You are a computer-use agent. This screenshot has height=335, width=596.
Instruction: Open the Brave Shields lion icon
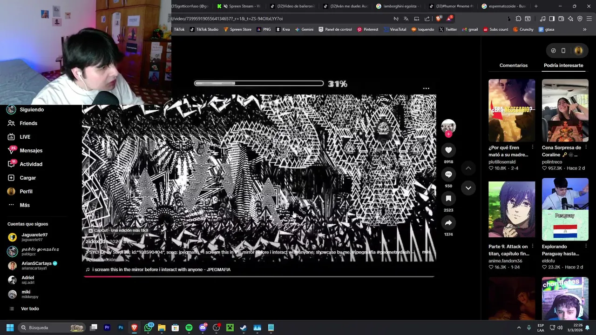[439, 19]
